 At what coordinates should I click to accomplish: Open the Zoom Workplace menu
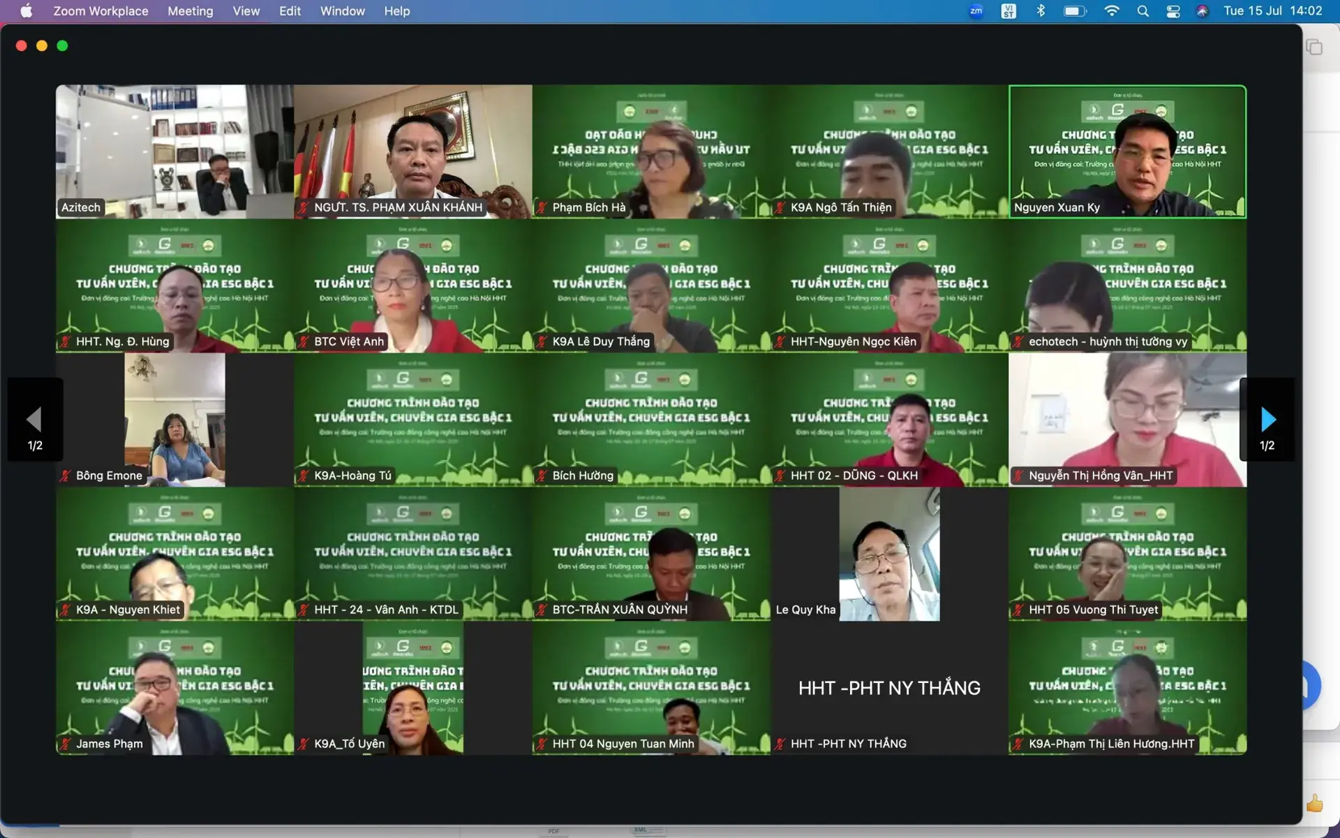tap(100, 11)
